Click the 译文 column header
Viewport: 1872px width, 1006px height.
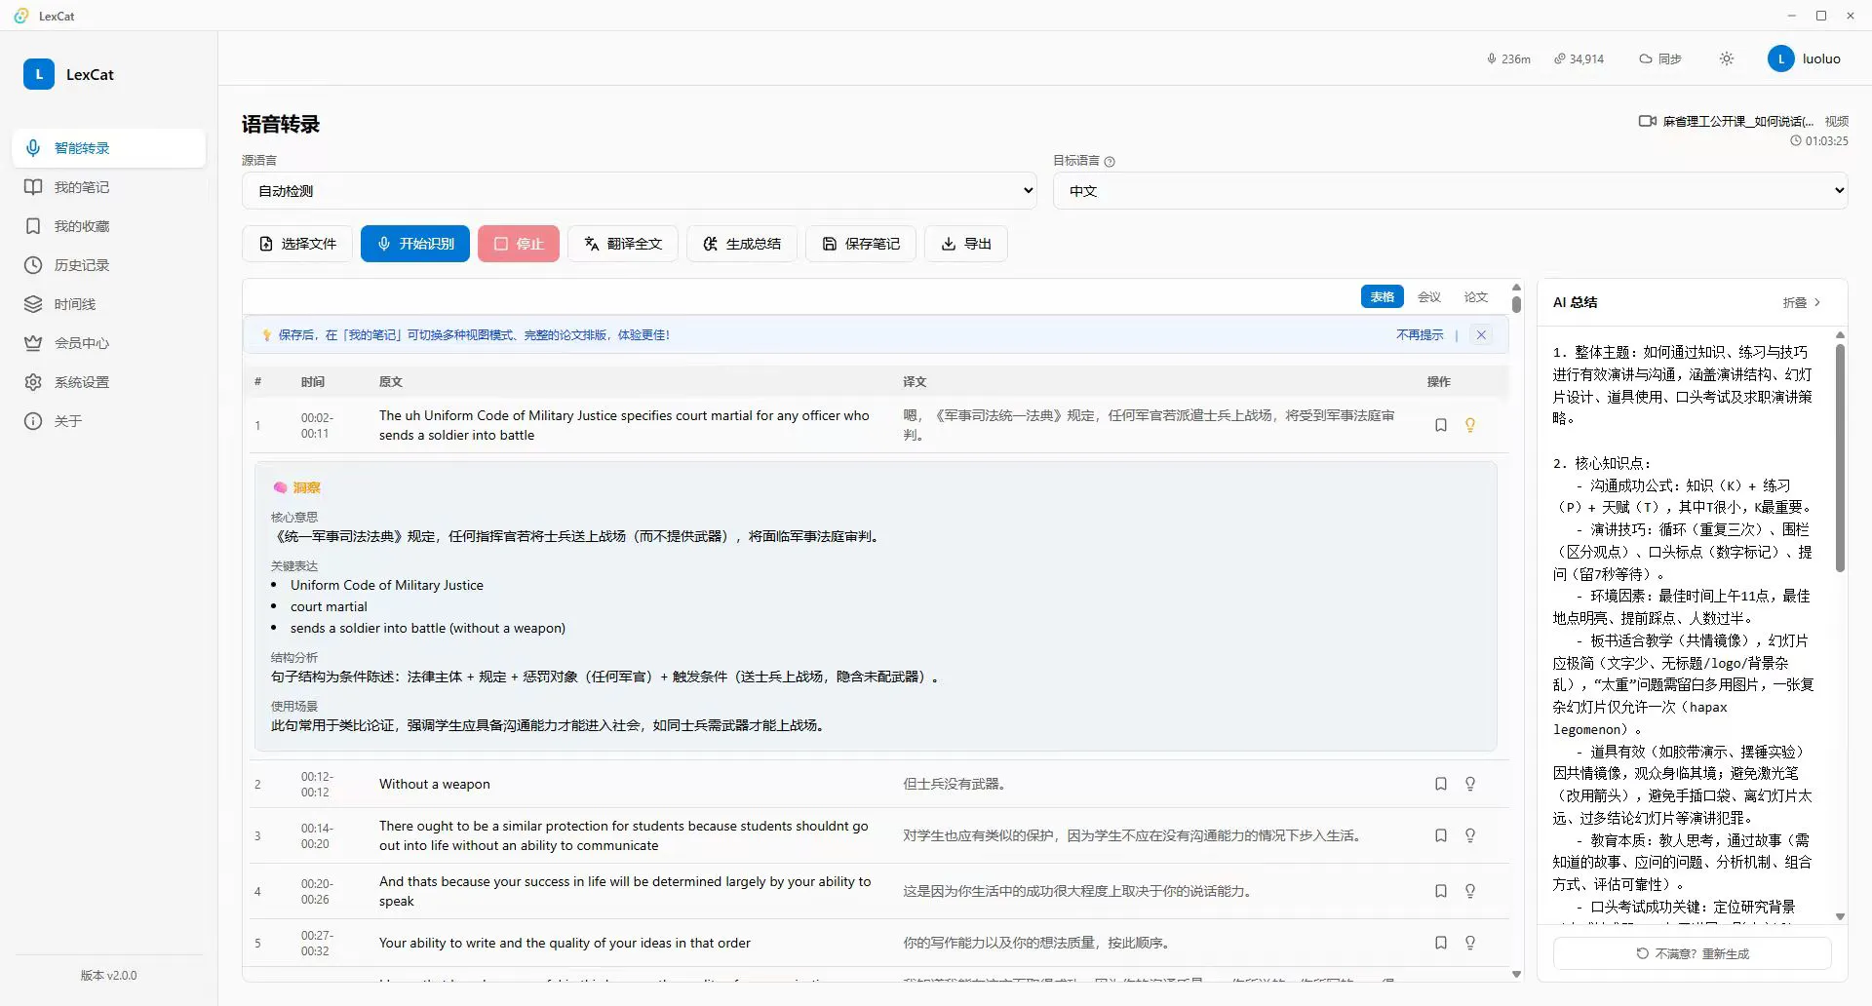(x=915, y=382)
